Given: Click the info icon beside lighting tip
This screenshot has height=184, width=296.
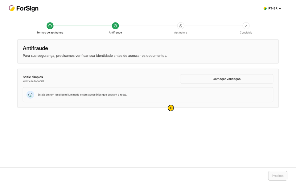Looking at the screenshot, I should click(30, 95).
